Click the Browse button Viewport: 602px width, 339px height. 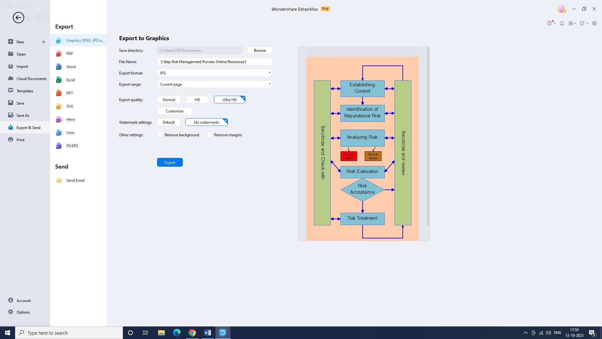coord(260,51)
